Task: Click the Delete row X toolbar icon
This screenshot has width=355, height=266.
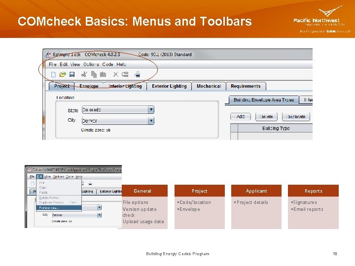Action: [116, 74]
